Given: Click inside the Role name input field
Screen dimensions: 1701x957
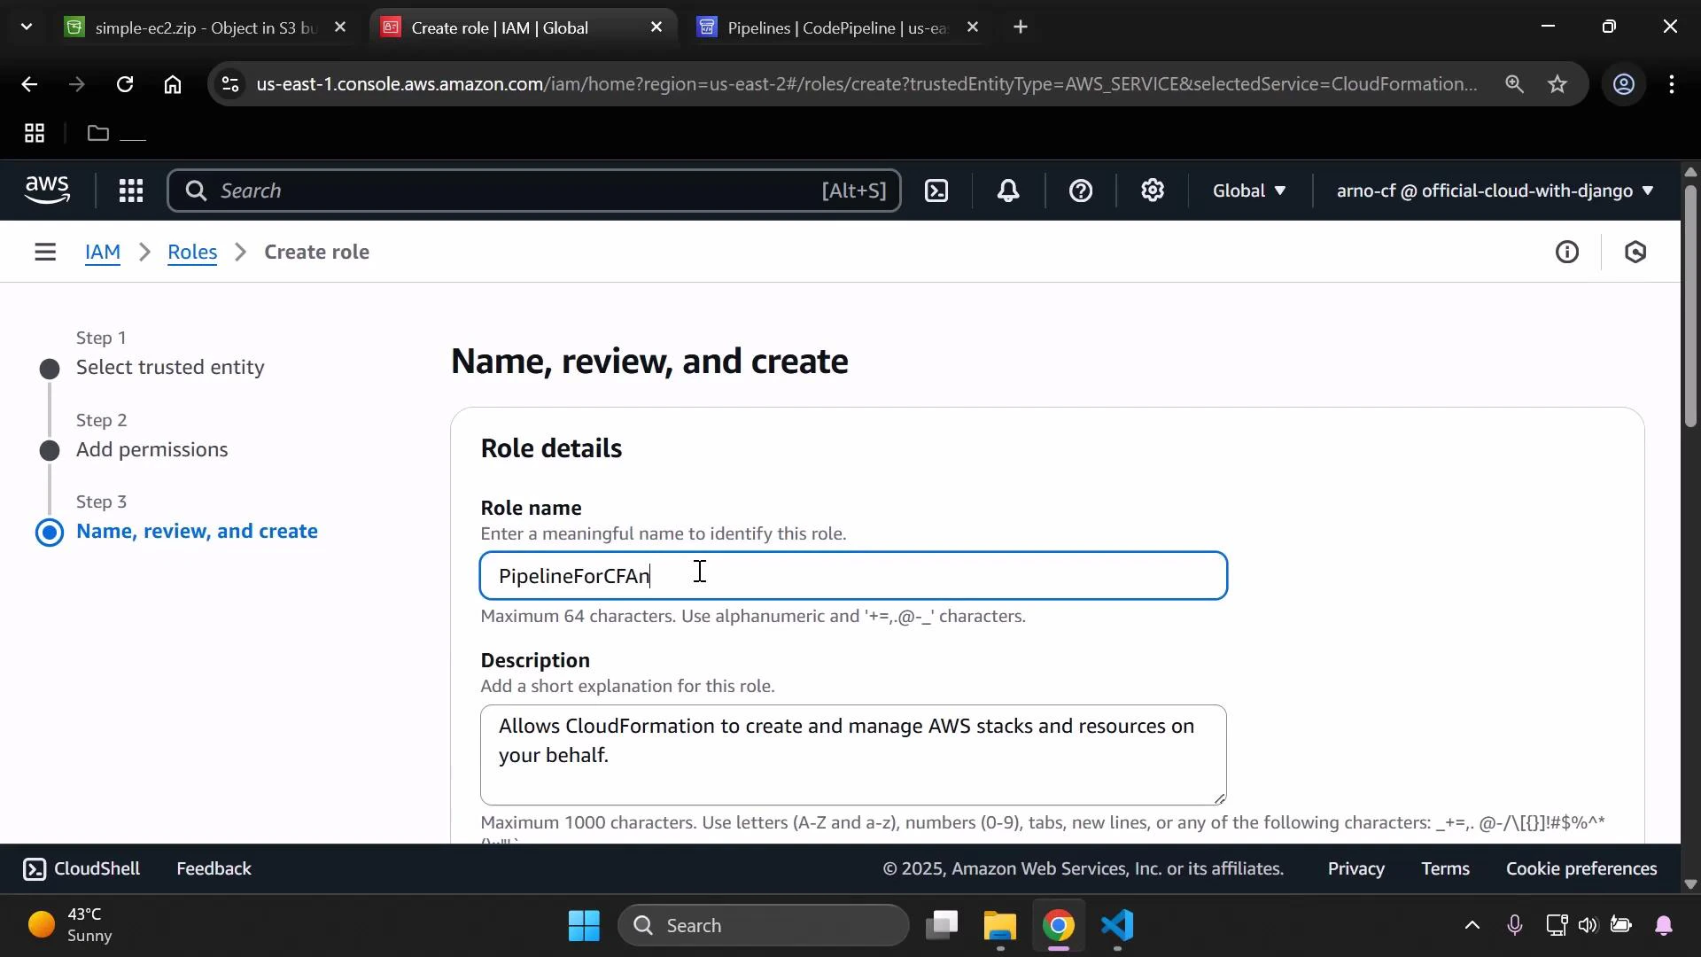Looking at the screenshot, I should click(x=852, y=575).
